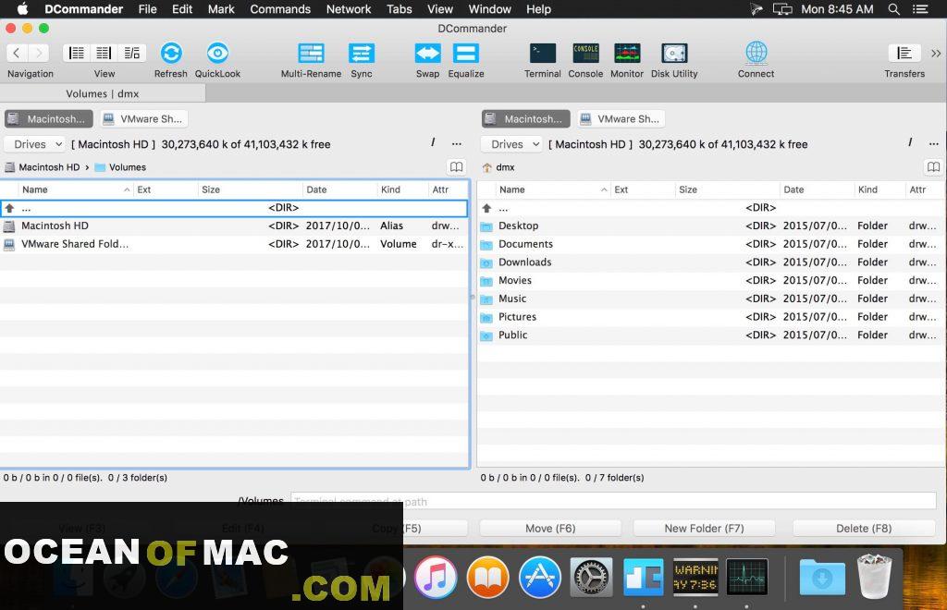Select the Downloads folder row
947x610 pixels.
711,262
